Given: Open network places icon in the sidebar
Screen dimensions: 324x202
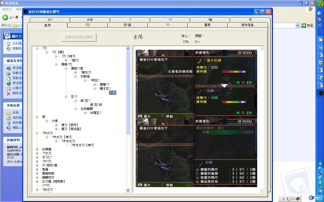Looking at the screenshot, I should pos(9,128).
